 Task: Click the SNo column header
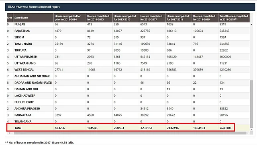point(10,18)
